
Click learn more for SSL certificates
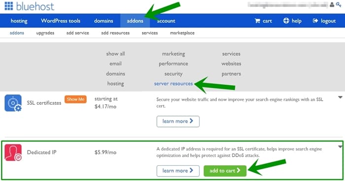178,121
